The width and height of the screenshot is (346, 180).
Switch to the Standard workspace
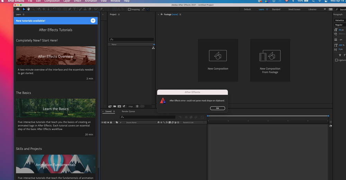pyautogui.click(x=276, y=9)
